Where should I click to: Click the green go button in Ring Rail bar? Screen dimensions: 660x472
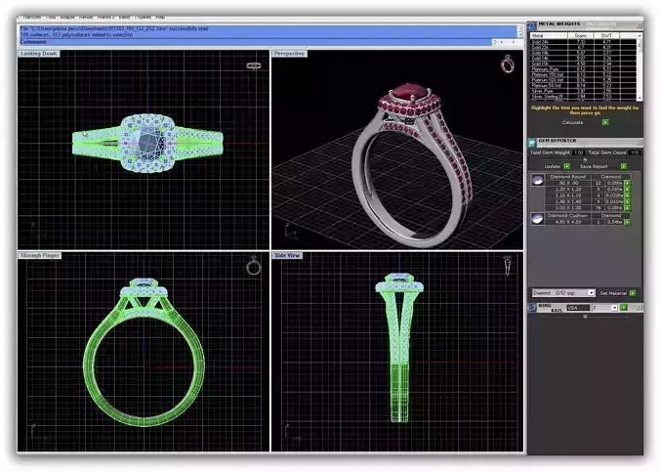[x=624, y=308]
